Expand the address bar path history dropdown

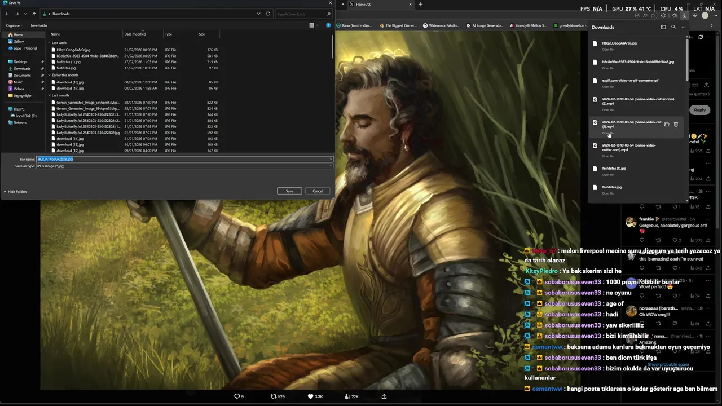pyautogui.click(x=258, y=14)
